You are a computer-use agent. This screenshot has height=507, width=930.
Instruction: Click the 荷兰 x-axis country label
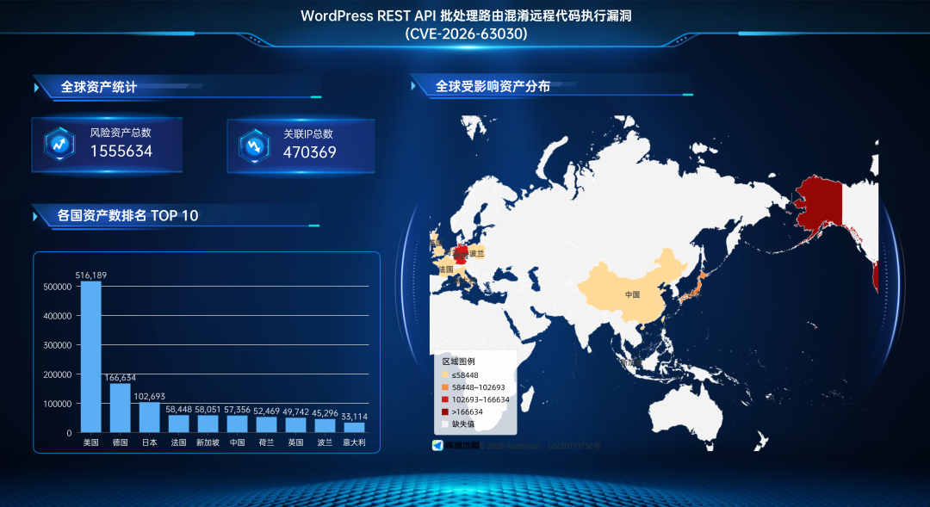pyautogui.click(x=266, y=442)
